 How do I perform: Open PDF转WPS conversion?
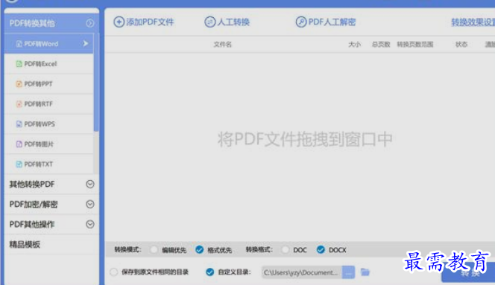click(49, 124)
